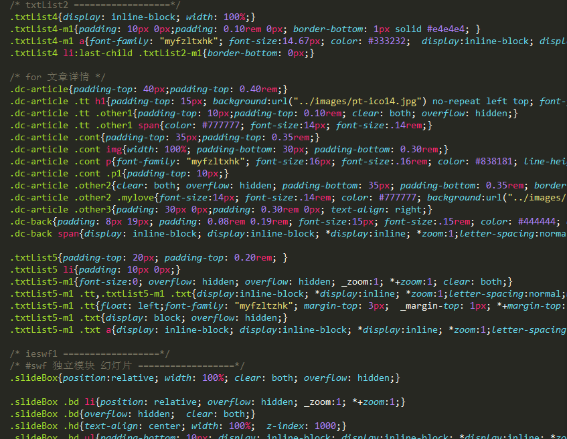The image size is (567, 439).
Task: Click the .other3 text-align right rule
Action: (221, 209)
